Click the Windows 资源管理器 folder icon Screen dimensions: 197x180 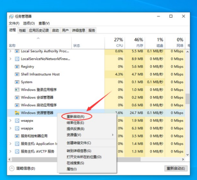click(17, 113)
